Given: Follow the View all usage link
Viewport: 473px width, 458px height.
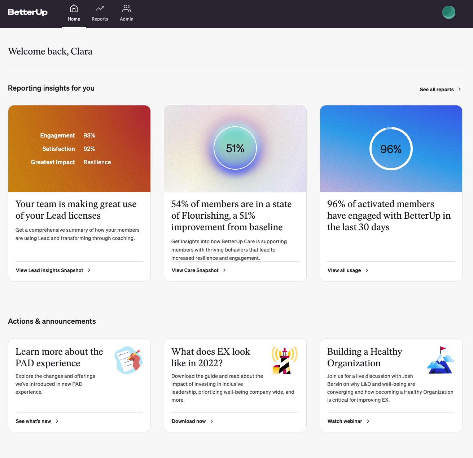Looking at the screenshot, I should [344, 270].
